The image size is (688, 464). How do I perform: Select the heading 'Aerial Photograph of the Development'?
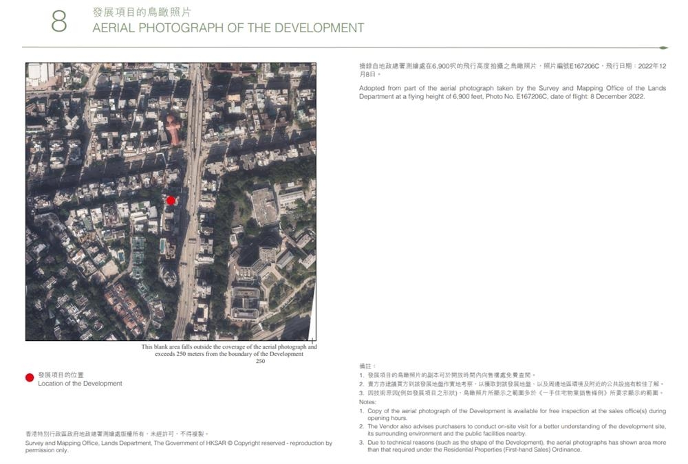point(228,27)
